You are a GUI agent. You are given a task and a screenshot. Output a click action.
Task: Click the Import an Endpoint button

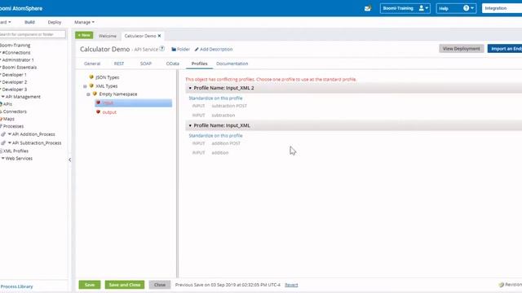505,49
